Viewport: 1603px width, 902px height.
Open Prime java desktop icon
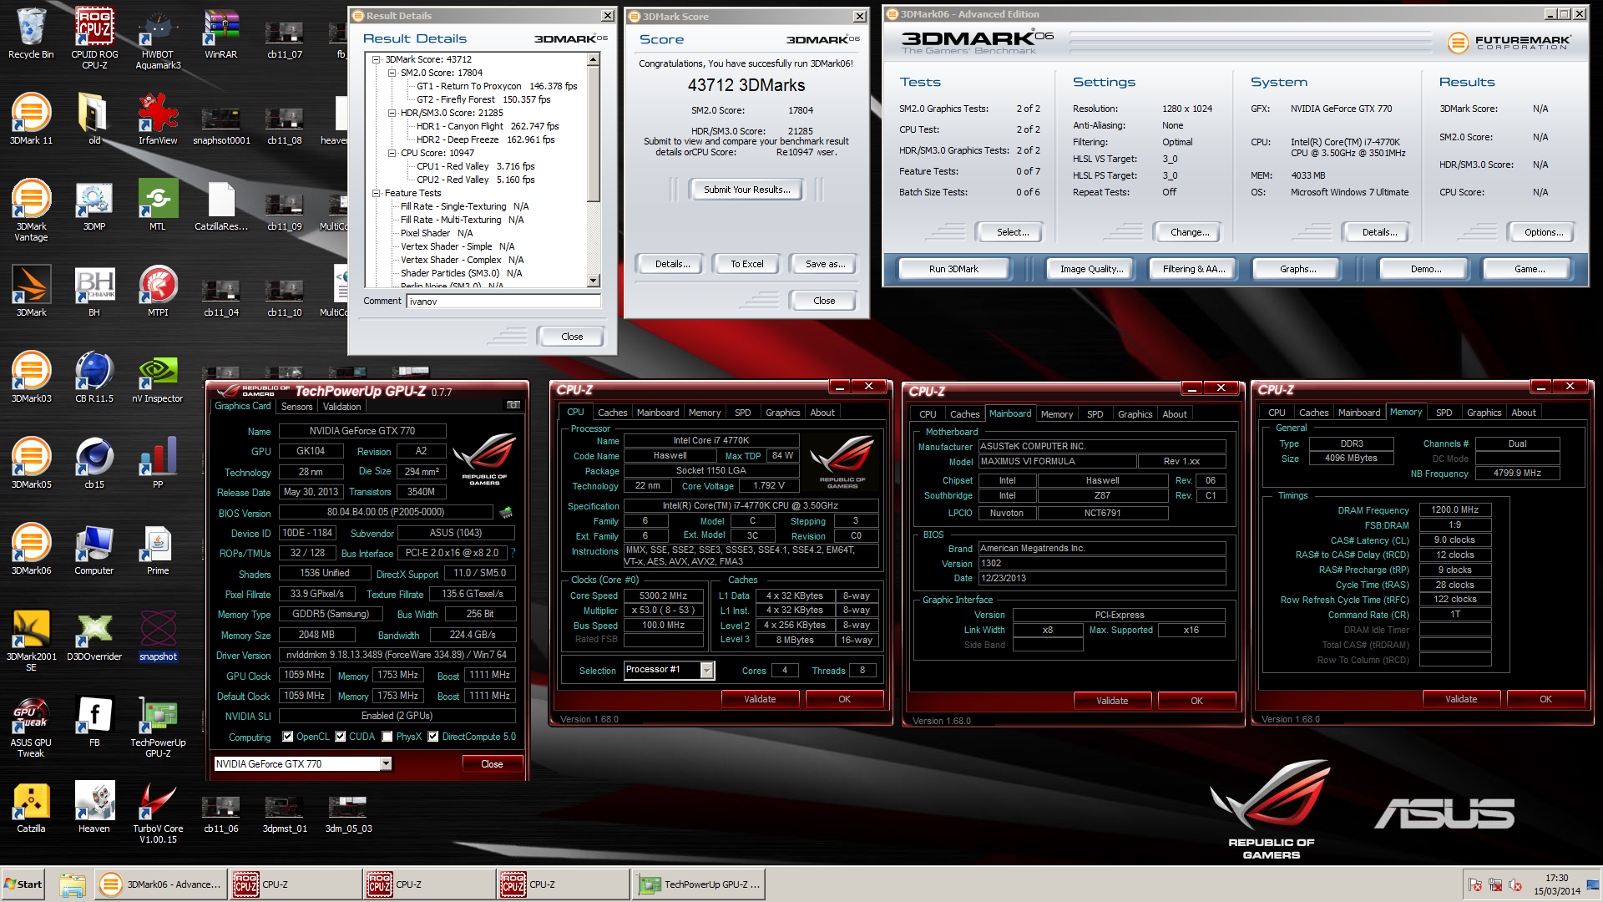pyautogui.click(x=158, y=548)
